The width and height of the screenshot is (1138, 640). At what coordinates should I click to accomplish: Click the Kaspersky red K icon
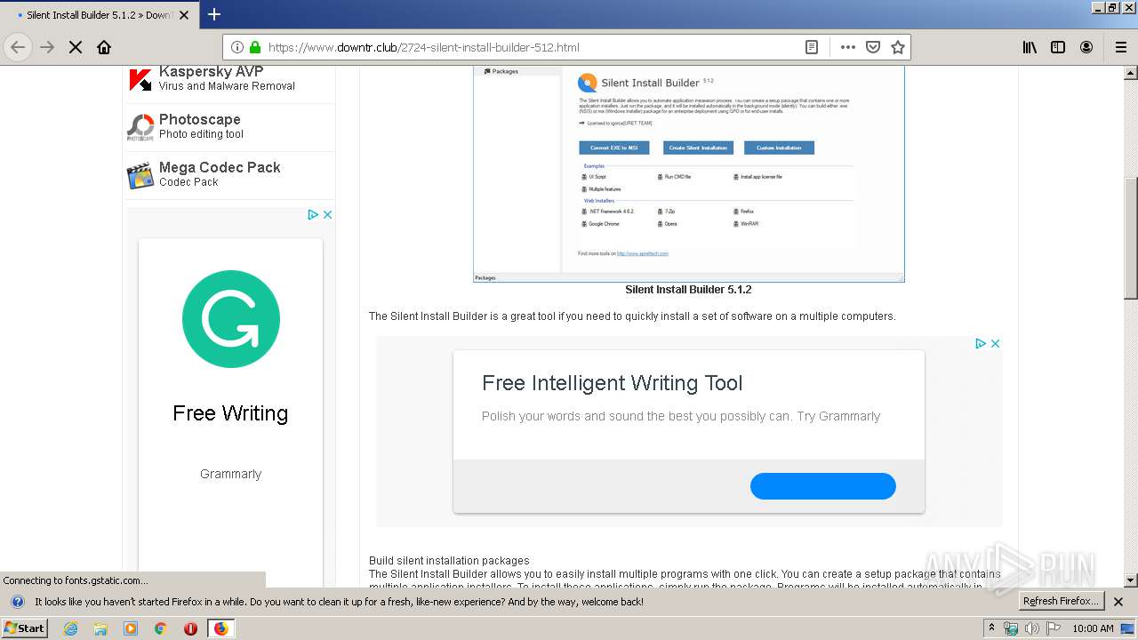click(140, 80)
